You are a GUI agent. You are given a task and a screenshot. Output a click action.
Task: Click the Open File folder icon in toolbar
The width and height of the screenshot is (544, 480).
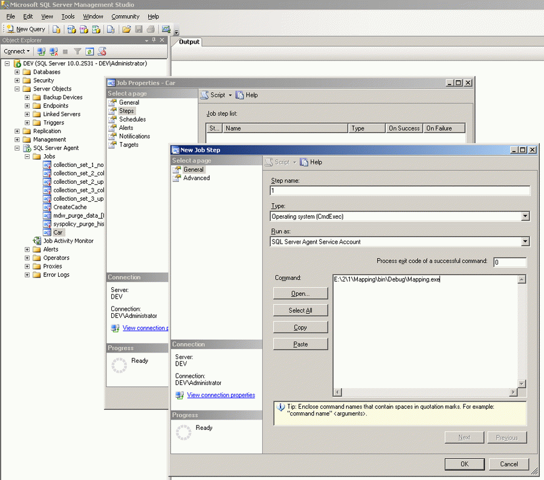[127, 29]
